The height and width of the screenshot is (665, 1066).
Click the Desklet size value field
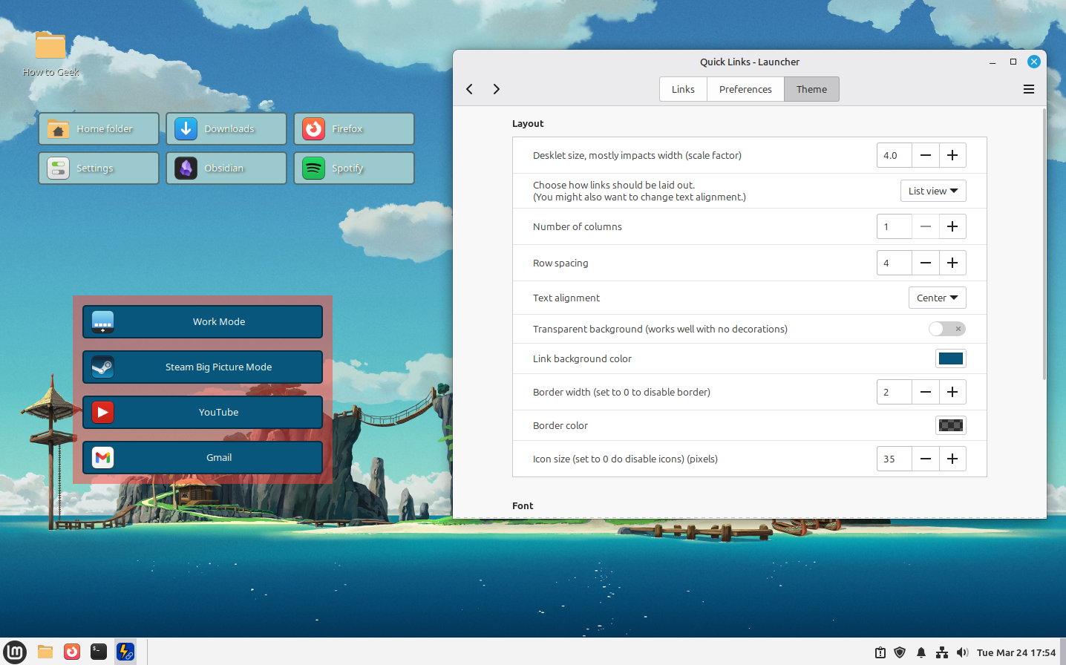(x=895, y=155)
